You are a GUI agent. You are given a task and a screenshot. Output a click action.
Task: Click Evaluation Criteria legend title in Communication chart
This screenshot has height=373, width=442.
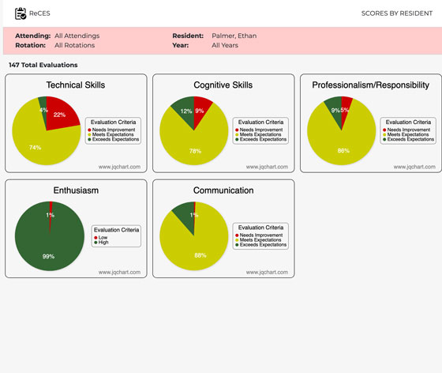point(260,228)
